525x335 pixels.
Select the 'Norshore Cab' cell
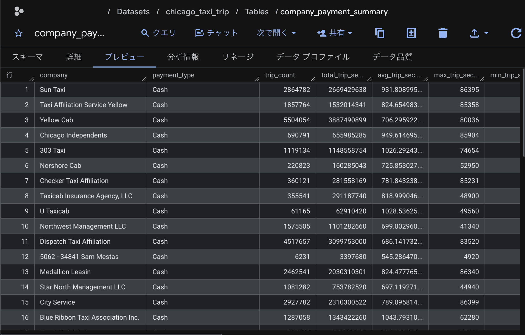click(91, 165)
